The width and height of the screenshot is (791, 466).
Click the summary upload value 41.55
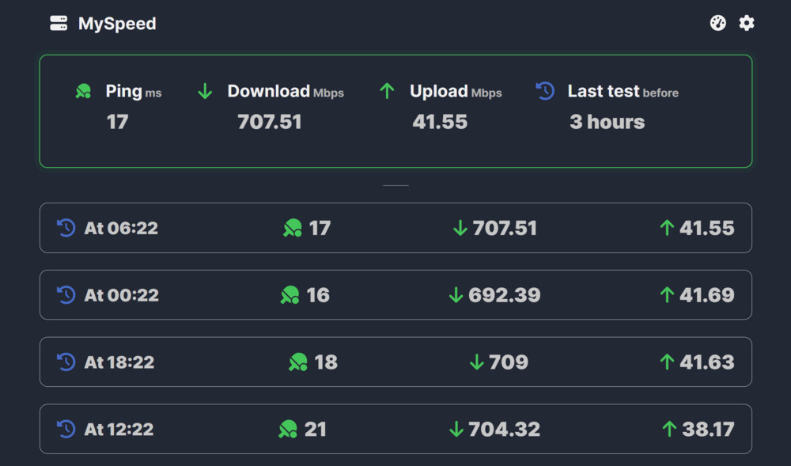[440, 122]
